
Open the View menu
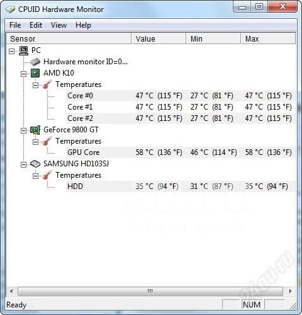tap(59, 25)
